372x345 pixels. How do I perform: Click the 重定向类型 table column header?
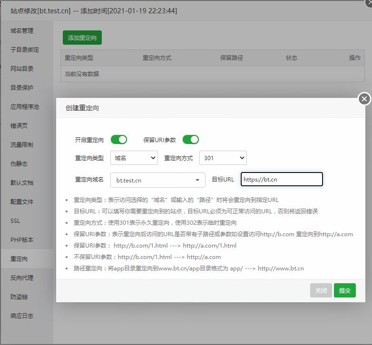click(79, 58)
